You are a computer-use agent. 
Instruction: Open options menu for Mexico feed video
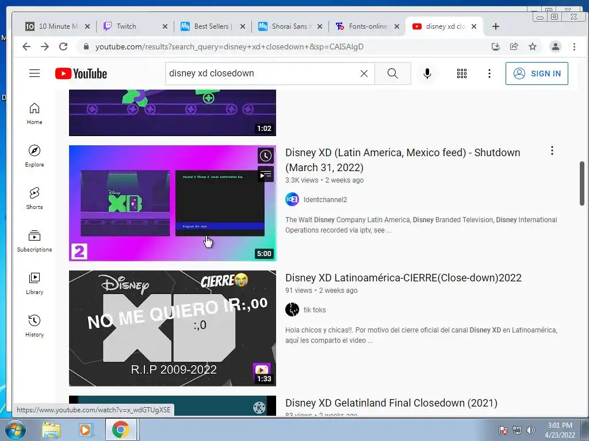point(552,151)
